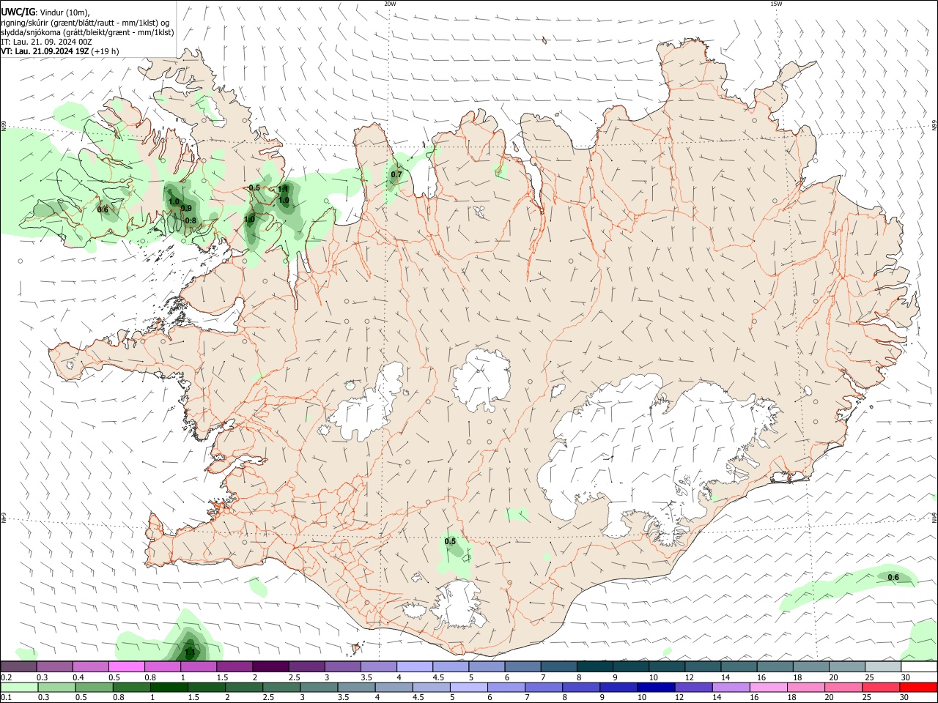Click the '0.1' label on the rain scale
This screenshot has height=703, width=938.
(x=6, y=698)
